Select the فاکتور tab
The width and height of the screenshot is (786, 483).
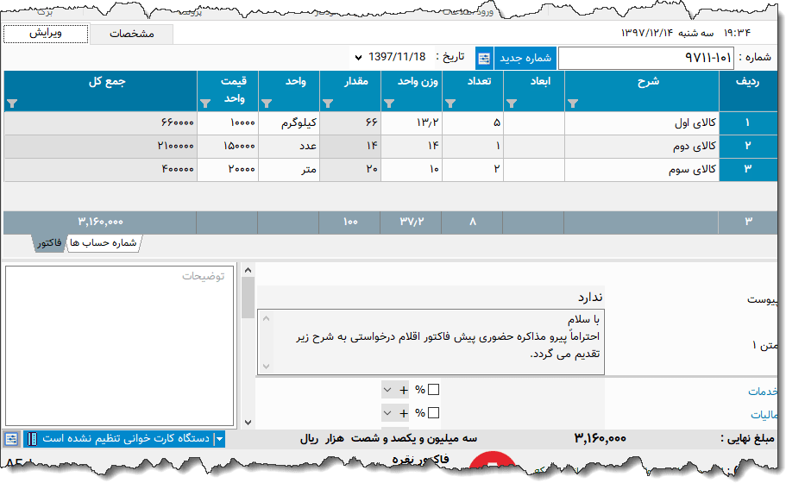(x=49, y=243)
